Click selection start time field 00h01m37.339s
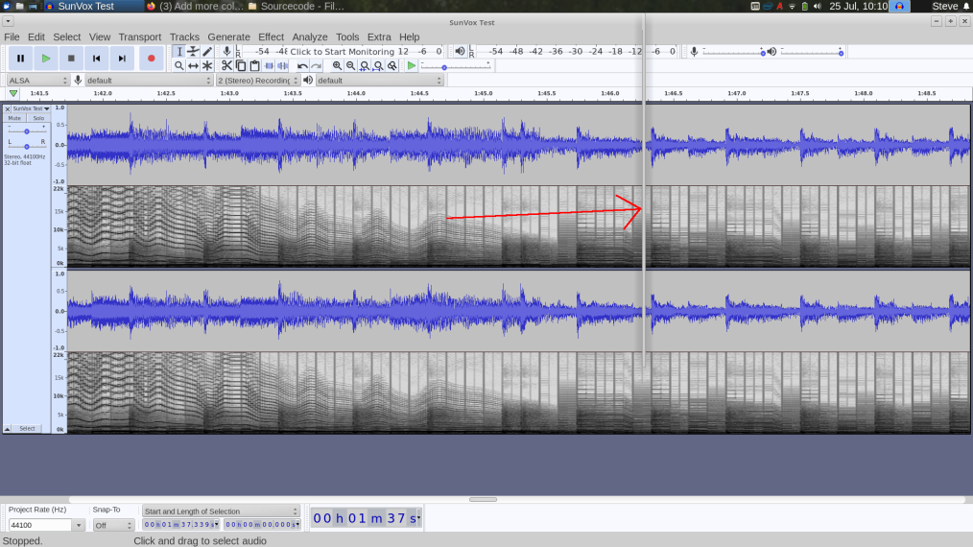This screenshot has width=973, height=547. pyautogui.click(x=178, y=525)
